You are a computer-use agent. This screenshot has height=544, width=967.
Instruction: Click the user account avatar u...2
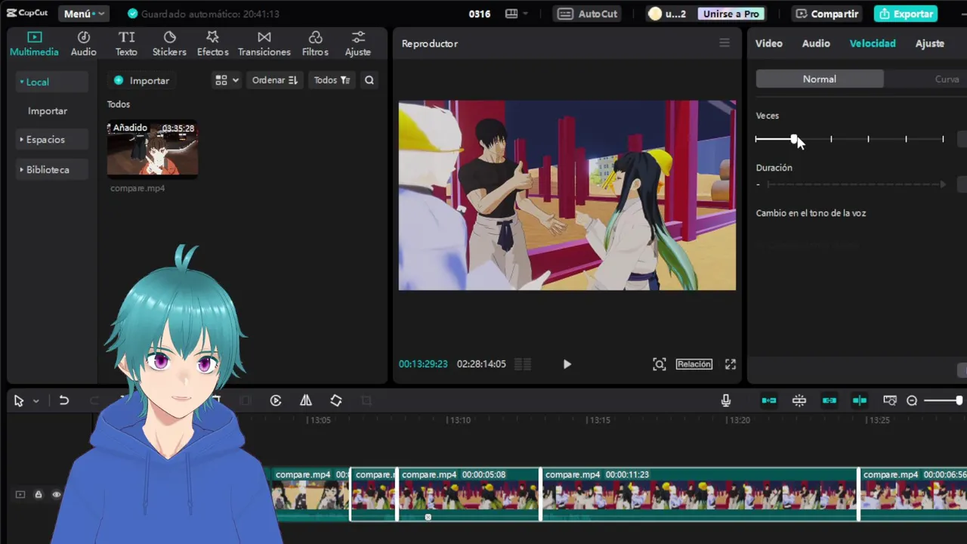pos(666,14)
